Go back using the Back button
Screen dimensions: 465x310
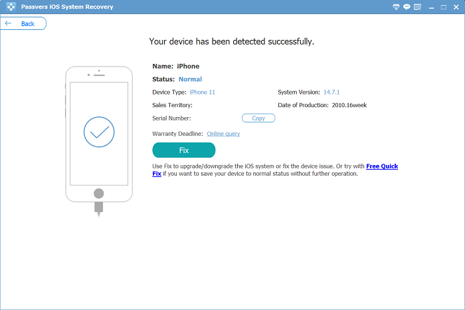pyautogui.click(x=23, y=23)
